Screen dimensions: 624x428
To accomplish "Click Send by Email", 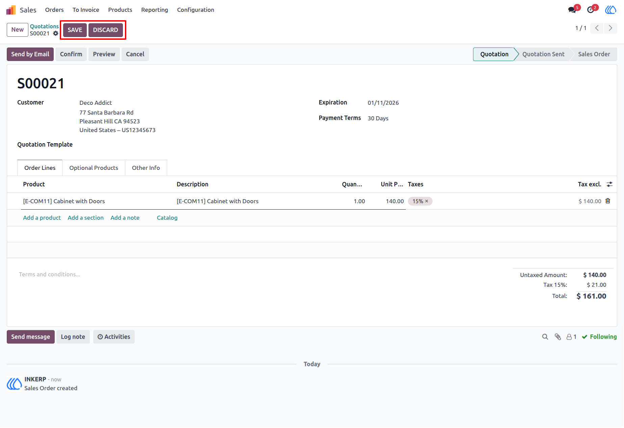I will tap(30, 54).
